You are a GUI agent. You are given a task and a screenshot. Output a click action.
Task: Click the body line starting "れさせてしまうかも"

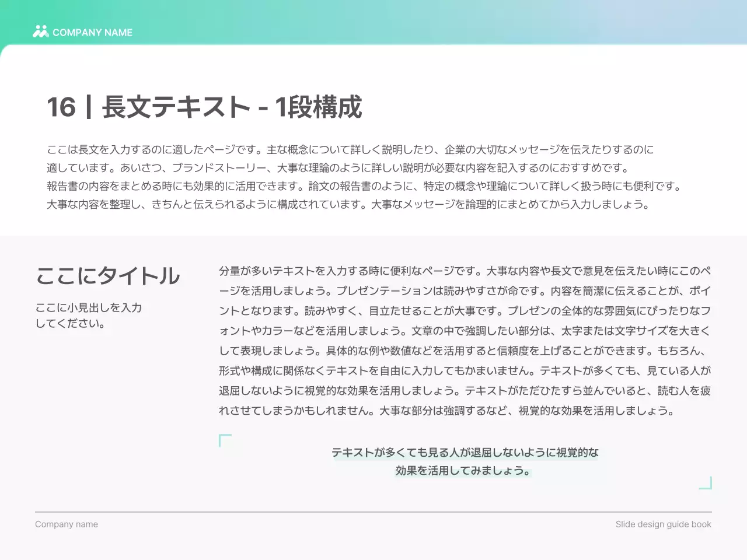click(446, 410)
